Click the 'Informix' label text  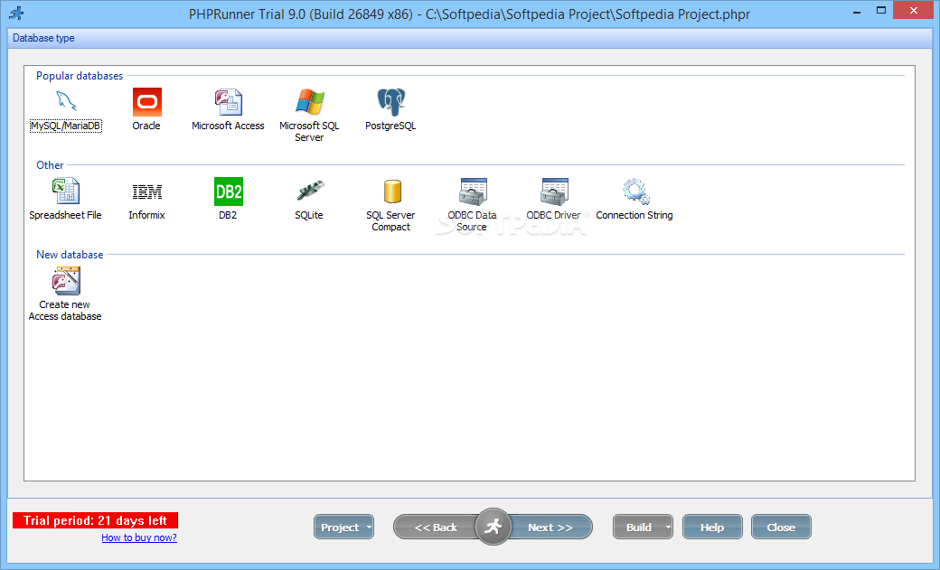(x=146, y=215)
